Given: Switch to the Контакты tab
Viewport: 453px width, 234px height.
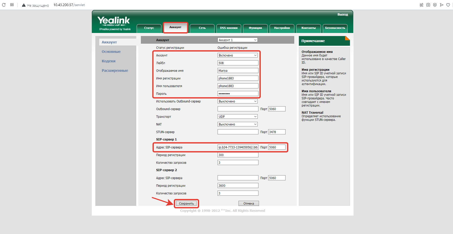Looking at the screenshot, I should [x=309, y=28].
